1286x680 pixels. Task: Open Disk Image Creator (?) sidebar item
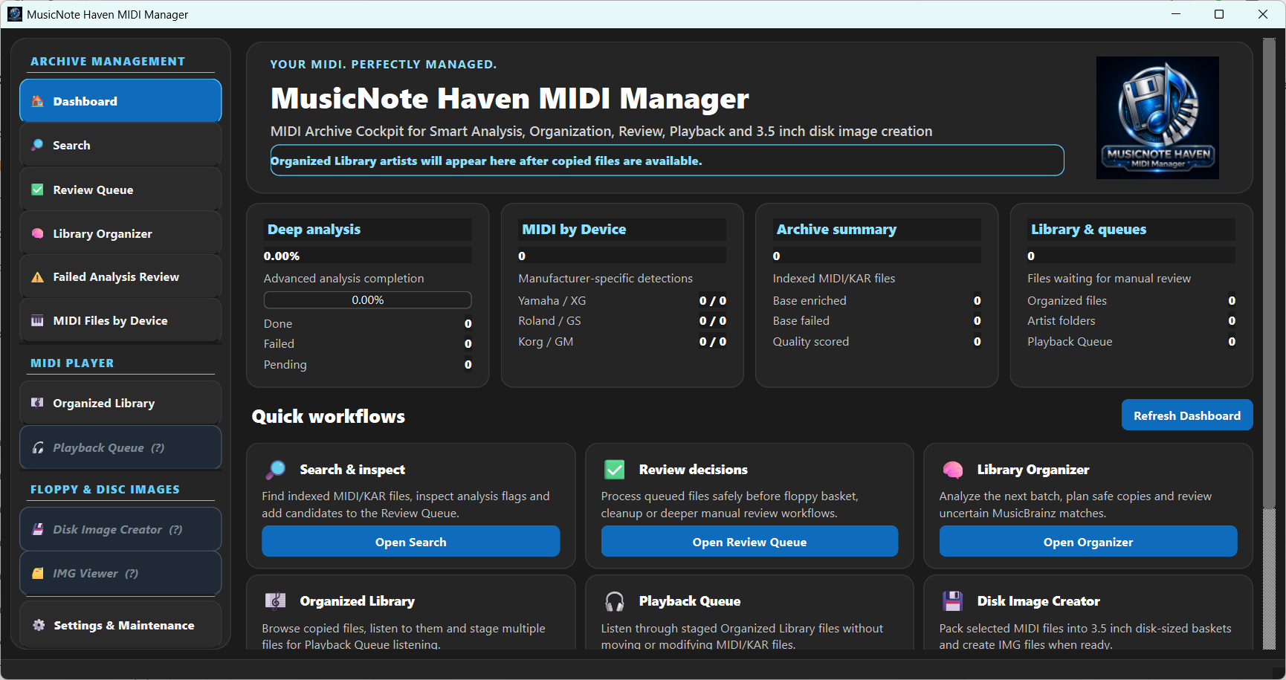click(x=120, y=529)
